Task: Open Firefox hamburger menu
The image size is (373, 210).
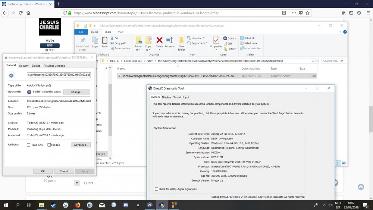Action: (368, 13)
